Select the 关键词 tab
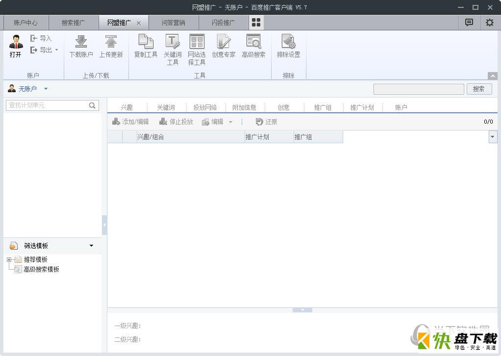This screenshot has height=356, width=501. point(166,107)
